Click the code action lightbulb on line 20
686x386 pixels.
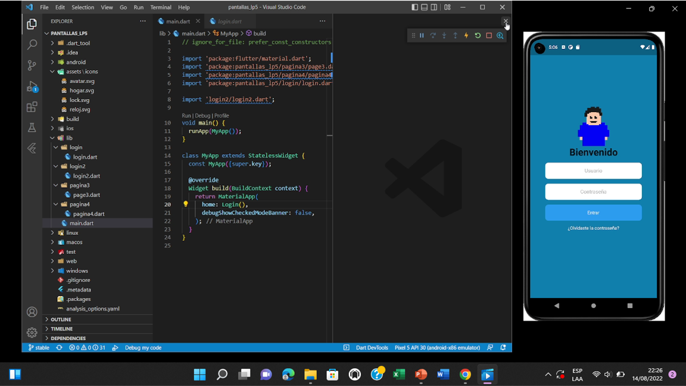coord(186,204)
